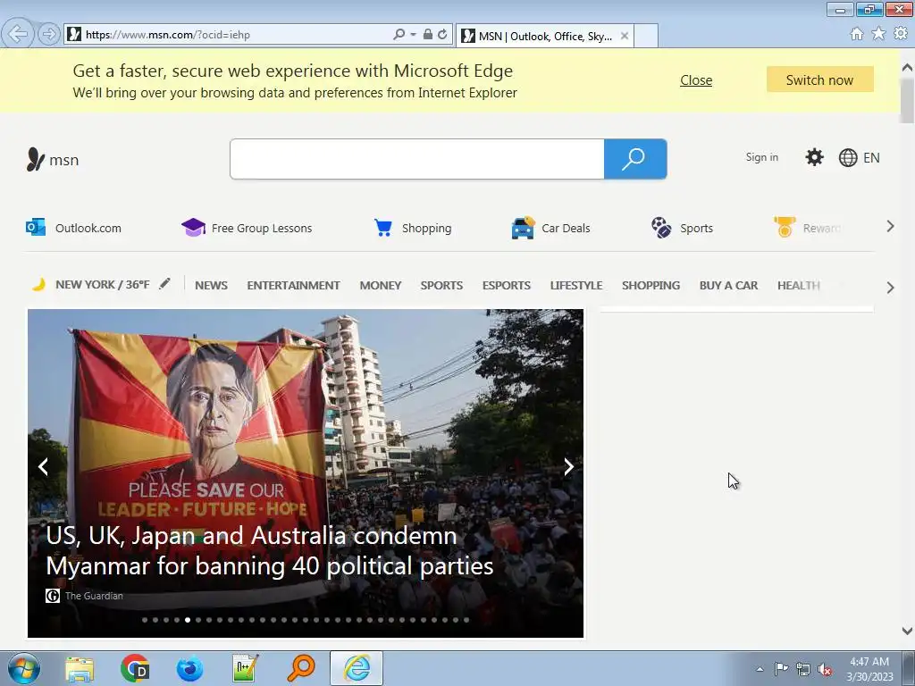Open the Rewards medal shortcut
This screenshot has width=915, height=686.
pyautogui.click(x=807, y=228)
